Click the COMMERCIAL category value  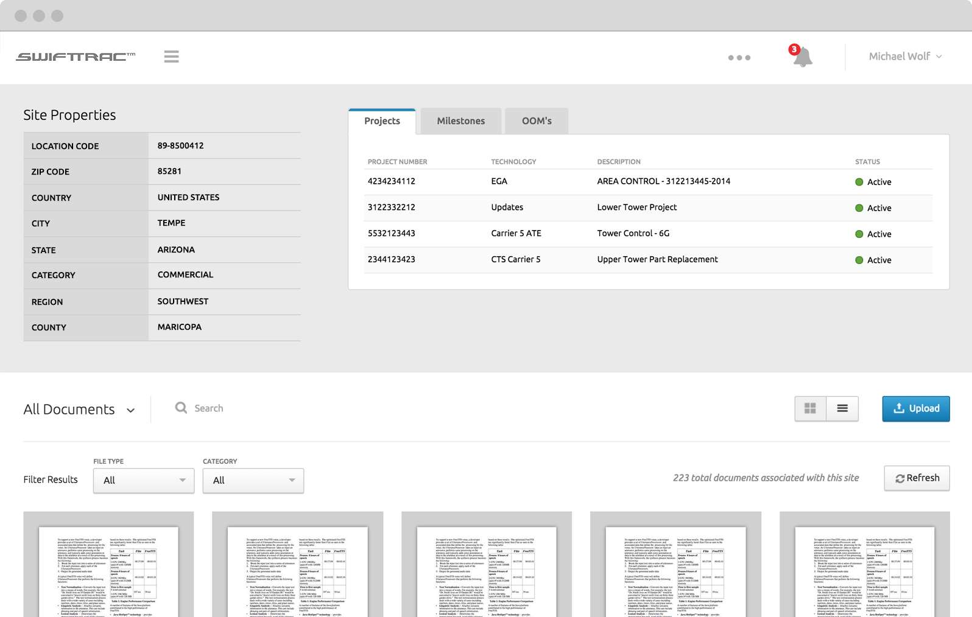click(x=185, y=275)
